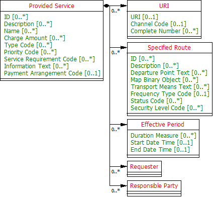Click the 'Name [0..*]' attribute
This screenshot has height=203, width=213.
click(x=21, y=31)
